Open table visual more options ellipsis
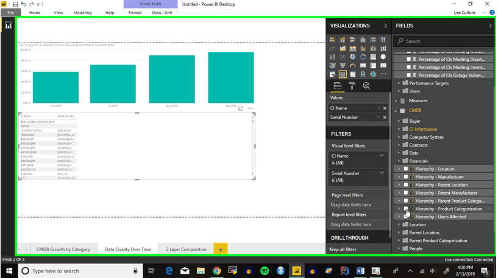The height and width of the screenshot is (278, 498). (251, 108)
